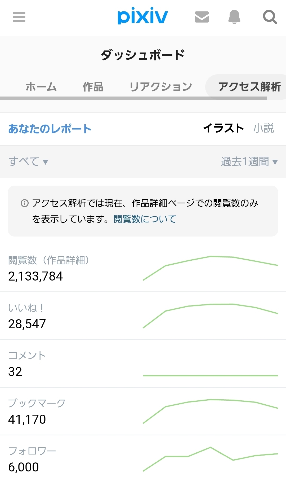Toggle report to 小説
Image resolution: width=286 pixels, height=481 pixels.
pos(263,128)
